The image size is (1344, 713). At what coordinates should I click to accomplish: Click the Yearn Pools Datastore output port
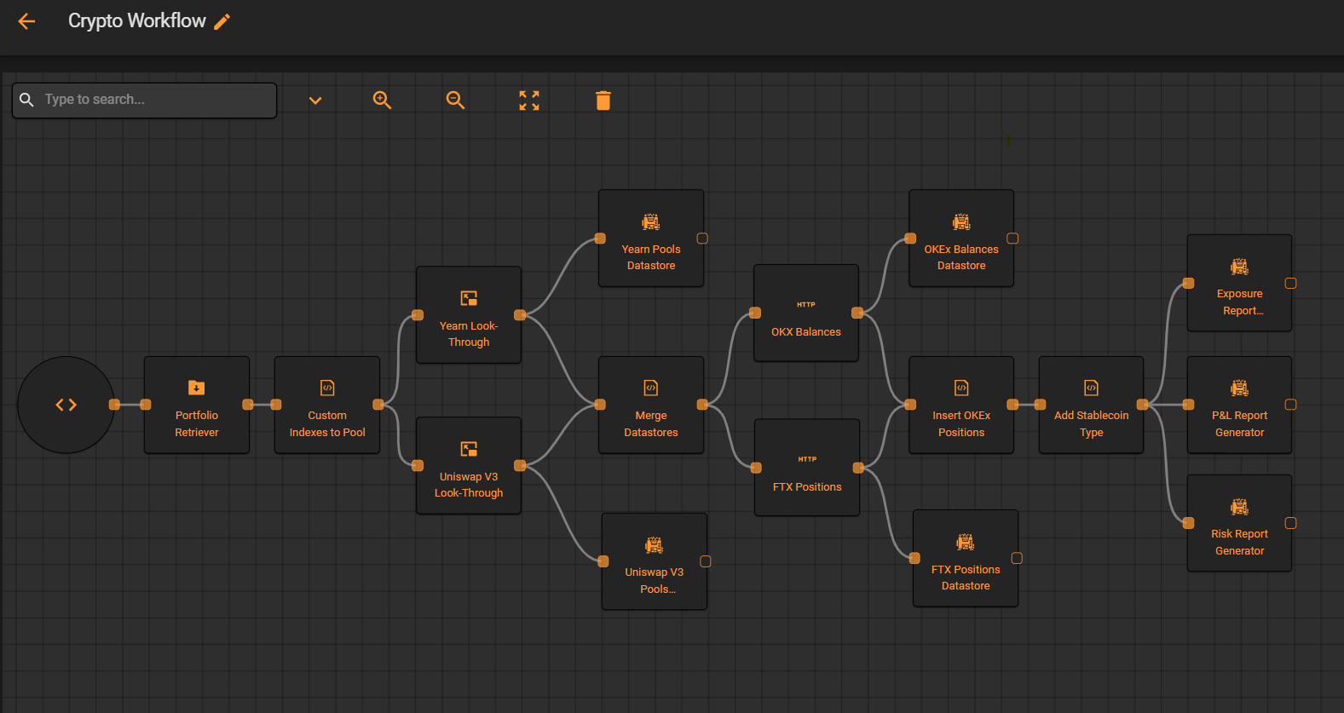[x=702, y=239]
